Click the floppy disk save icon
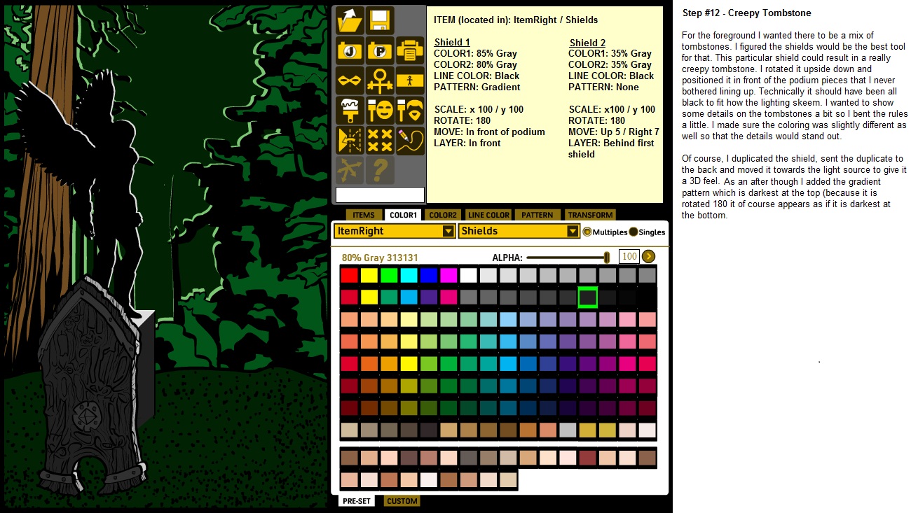 click(380, 20)
